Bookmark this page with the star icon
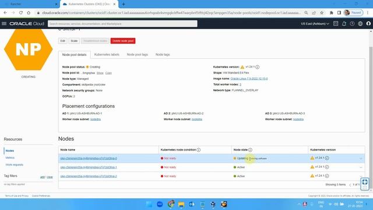373x210 pixels. click(x=322, y=13)
